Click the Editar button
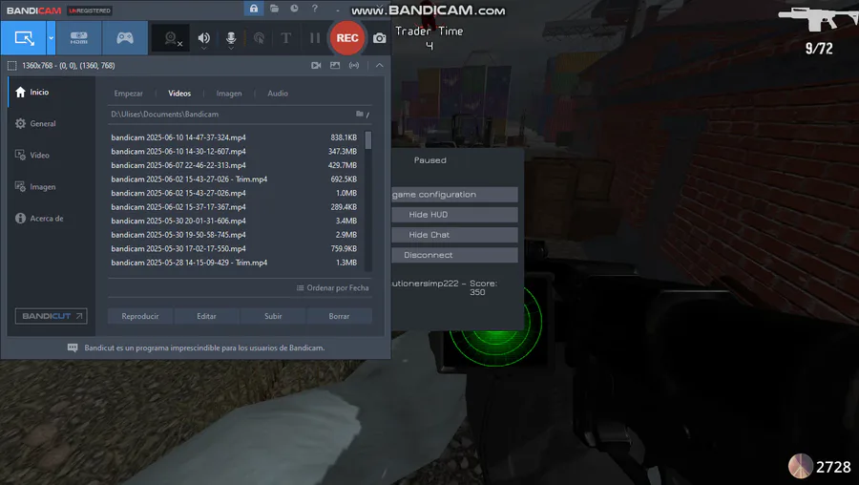 click(206, 316)
